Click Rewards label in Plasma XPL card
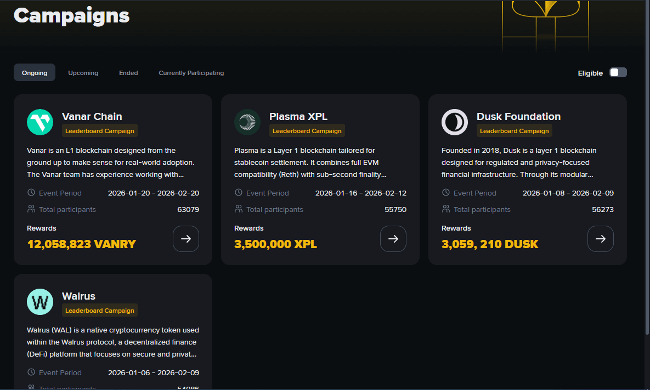 (248, 228)
